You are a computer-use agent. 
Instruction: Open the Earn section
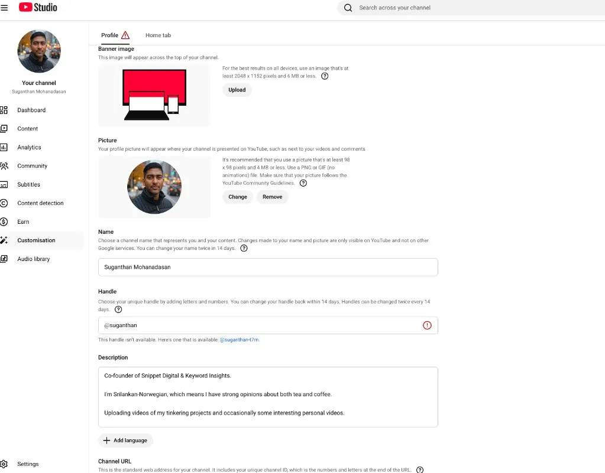click(23, 222)
